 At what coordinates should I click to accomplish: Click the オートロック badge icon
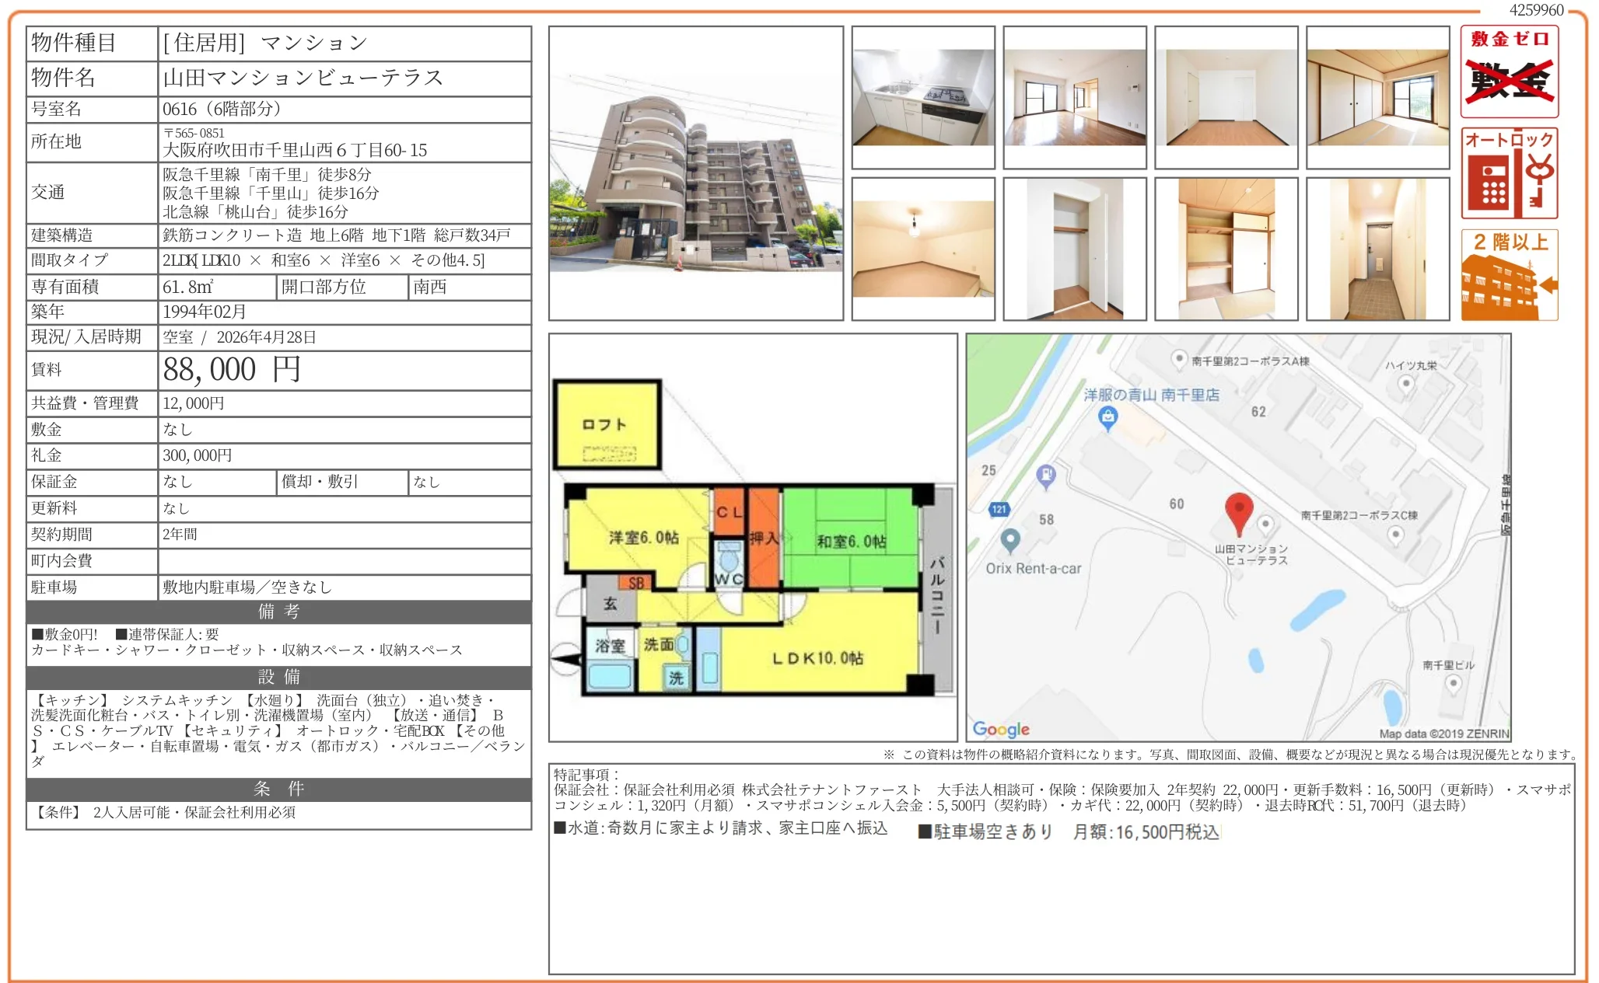click(1509, 174)
